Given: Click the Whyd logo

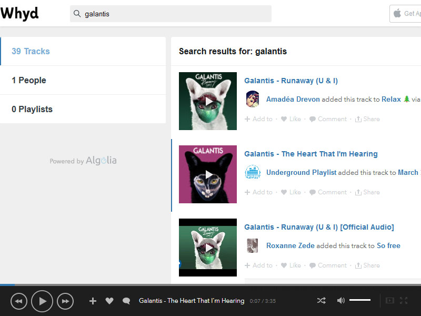Looking at the screenshot, I should tap(19, 14).
